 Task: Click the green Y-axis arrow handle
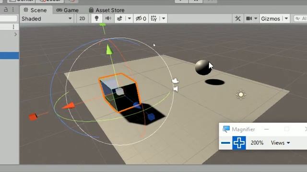point(109,50)
